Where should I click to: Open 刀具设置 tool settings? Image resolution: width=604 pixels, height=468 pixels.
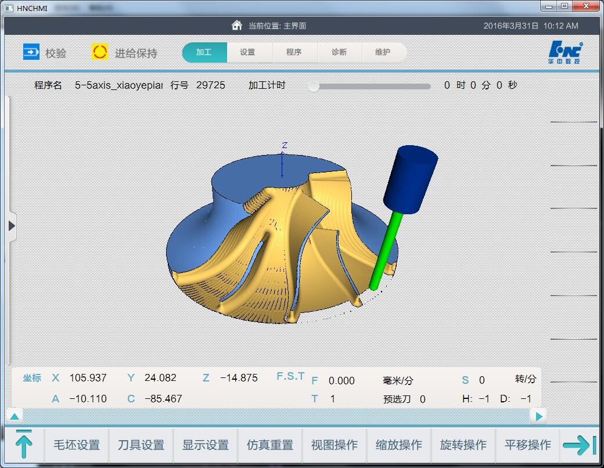pos(141,445)
